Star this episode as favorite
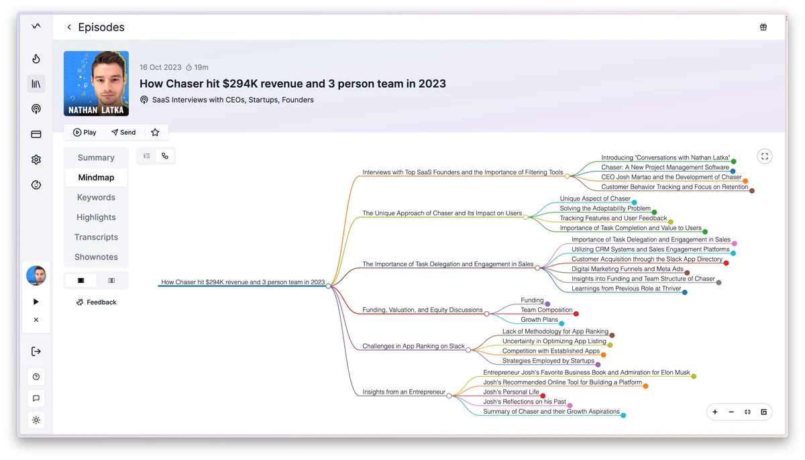This screenshot has height=460, width=805. coord(155,132)
